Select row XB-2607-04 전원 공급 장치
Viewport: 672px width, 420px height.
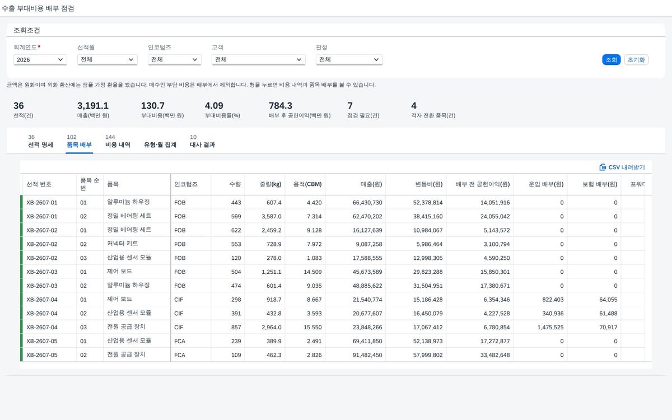click(336, 327)
